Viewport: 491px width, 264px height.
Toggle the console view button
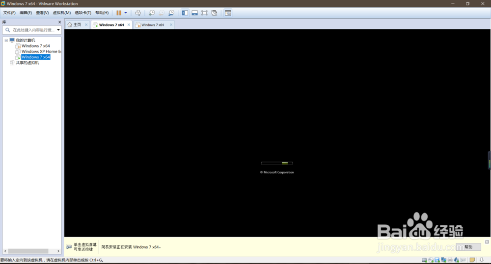coord(228,13)
